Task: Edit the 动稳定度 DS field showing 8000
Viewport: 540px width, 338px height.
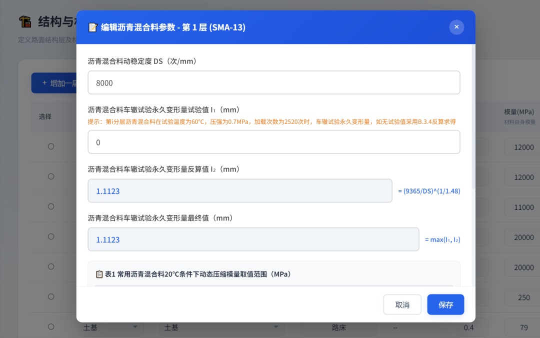Action: point(274,82)
